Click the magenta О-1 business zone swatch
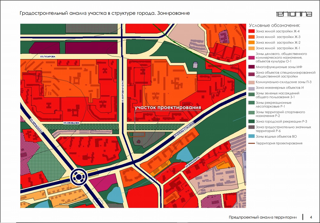The width and height of the screenshot is (320, 223). (x=251, y=57)
